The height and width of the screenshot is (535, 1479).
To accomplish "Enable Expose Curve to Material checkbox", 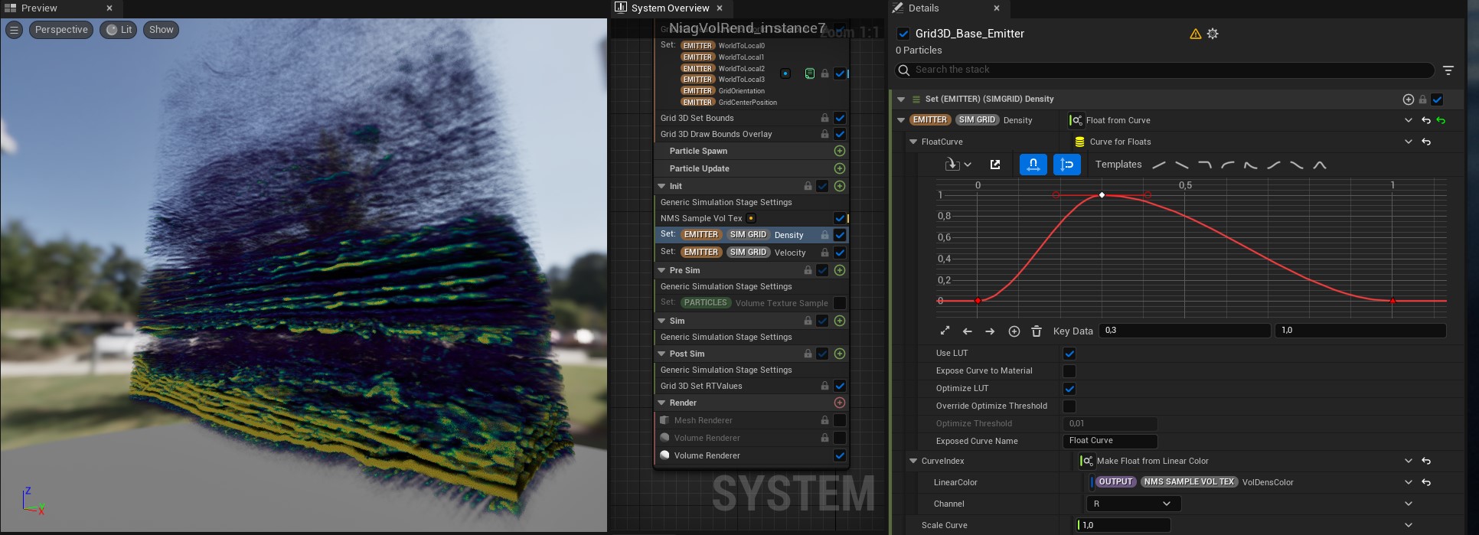I will [x=1069, y=371].
